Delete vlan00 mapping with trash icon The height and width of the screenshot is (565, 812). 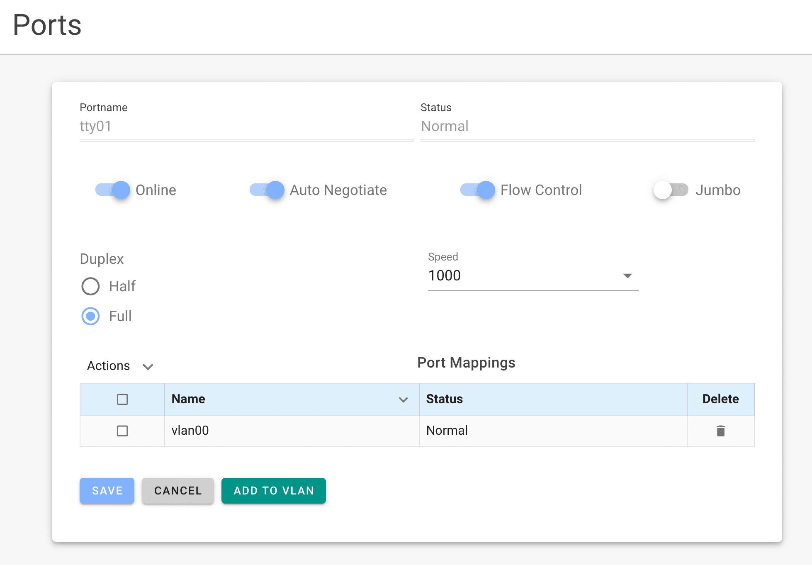721,431
